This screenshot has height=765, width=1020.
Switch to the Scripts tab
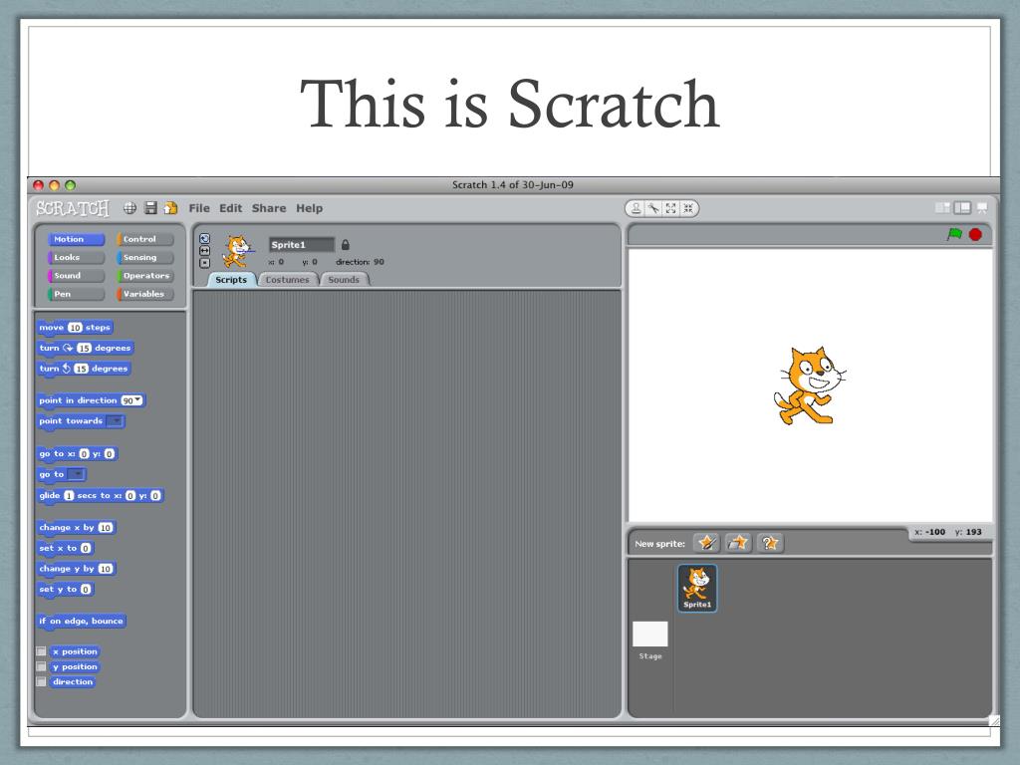click(231, 280)
